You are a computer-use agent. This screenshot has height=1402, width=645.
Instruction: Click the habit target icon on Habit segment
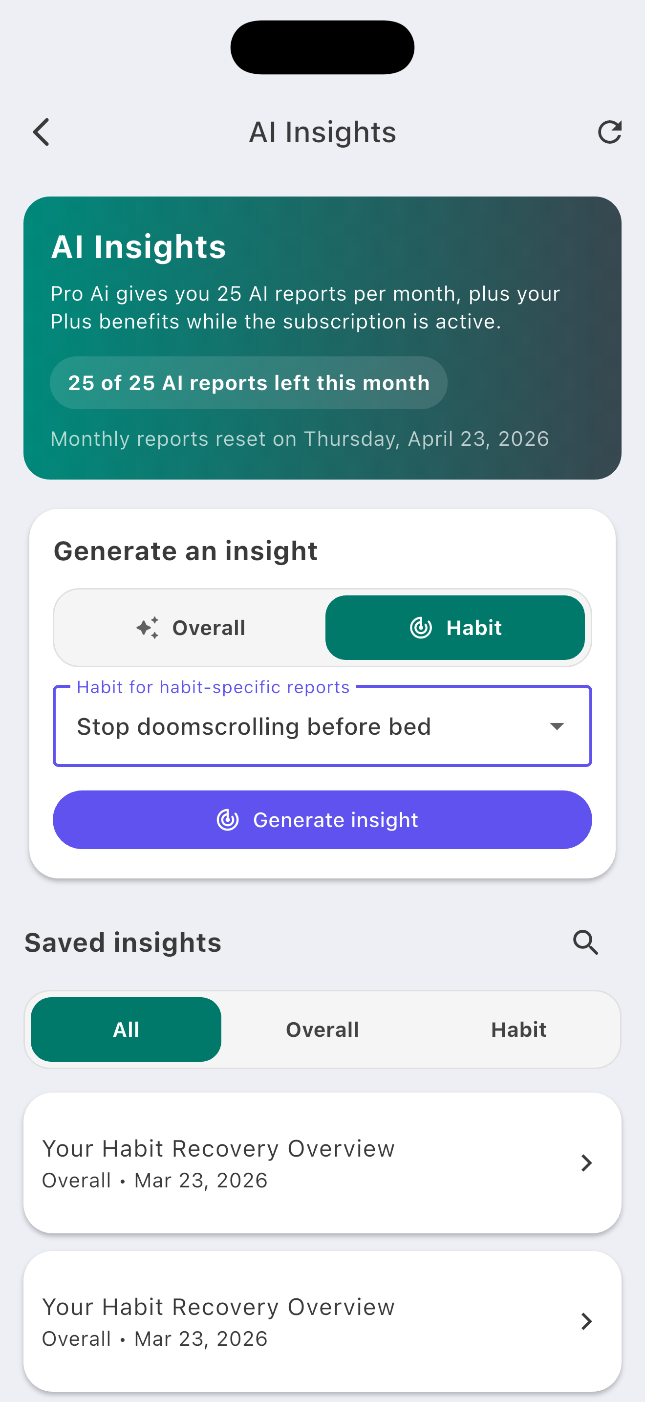pyautogui.click(x=420, y=627)
